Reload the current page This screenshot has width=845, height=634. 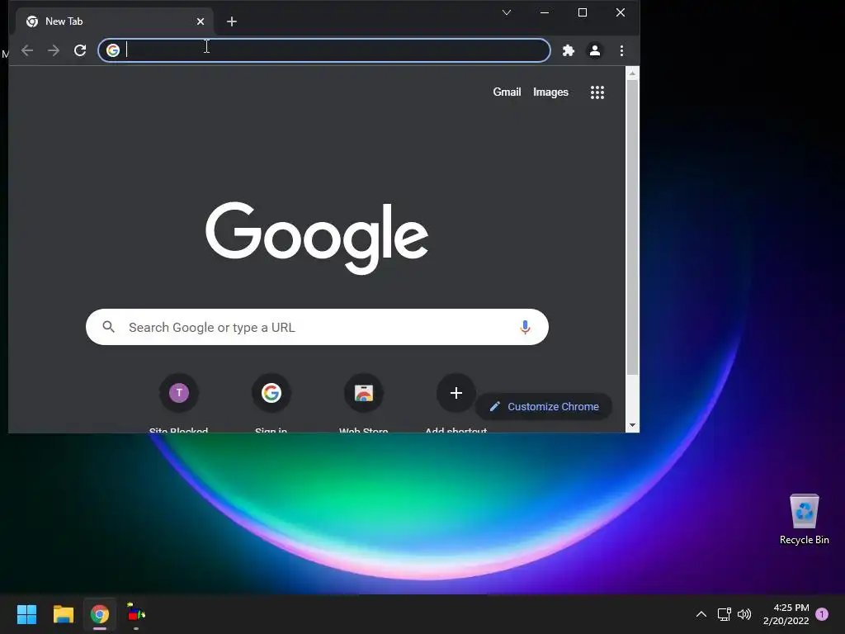[80, 50]
